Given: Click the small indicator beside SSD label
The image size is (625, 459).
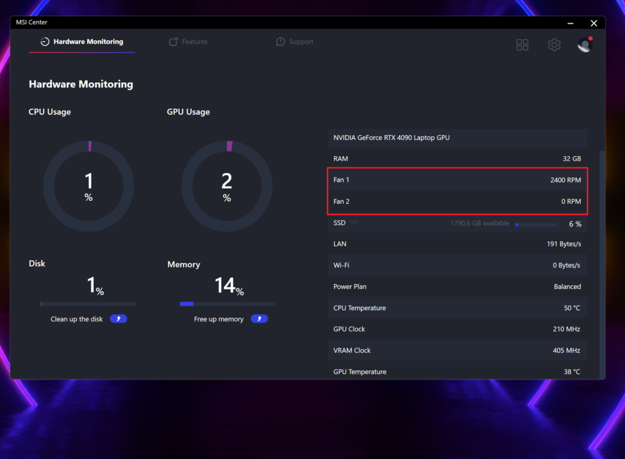Looking at the screenshot, I should [354, 223].
